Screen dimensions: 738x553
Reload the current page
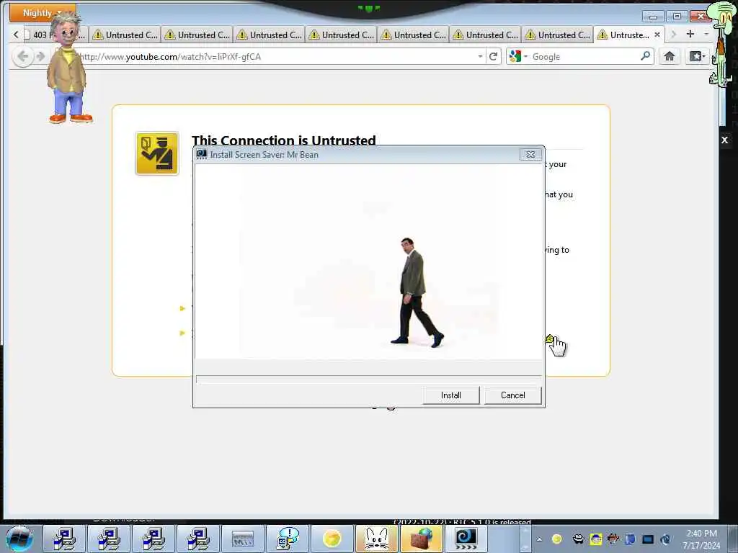coord(493,56)
